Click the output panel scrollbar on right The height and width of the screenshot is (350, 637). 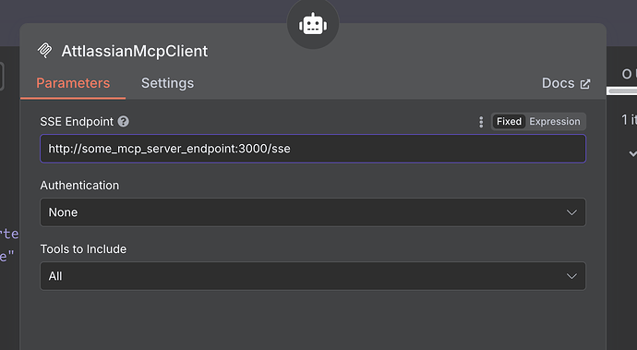(622, 91)
